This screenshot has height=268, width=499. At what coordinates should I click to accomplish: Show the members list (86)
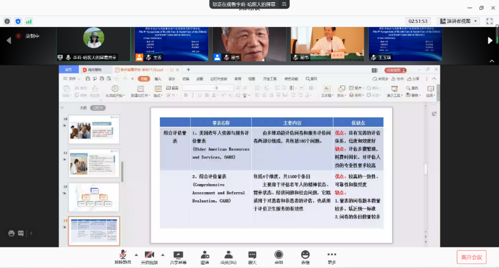(229, 255)
